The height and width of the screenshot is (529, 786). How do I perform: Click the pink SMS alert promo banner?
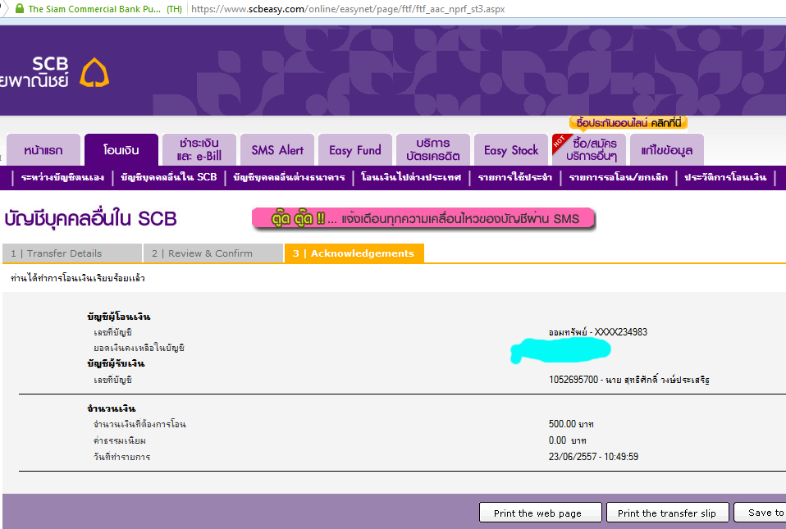pyautogui.click(x=423, y=219)
